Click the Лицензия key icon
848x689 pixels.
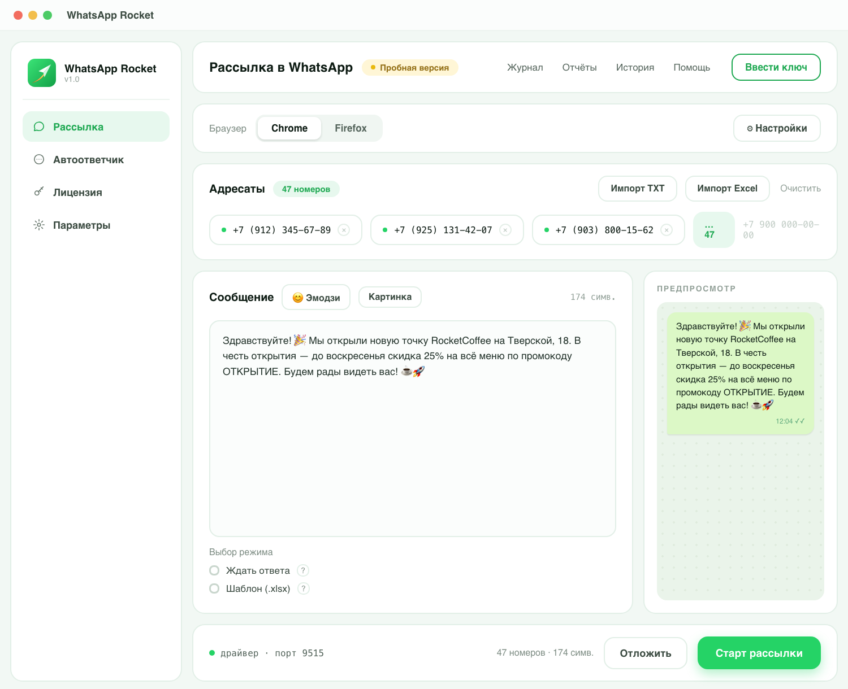point(39,192)
